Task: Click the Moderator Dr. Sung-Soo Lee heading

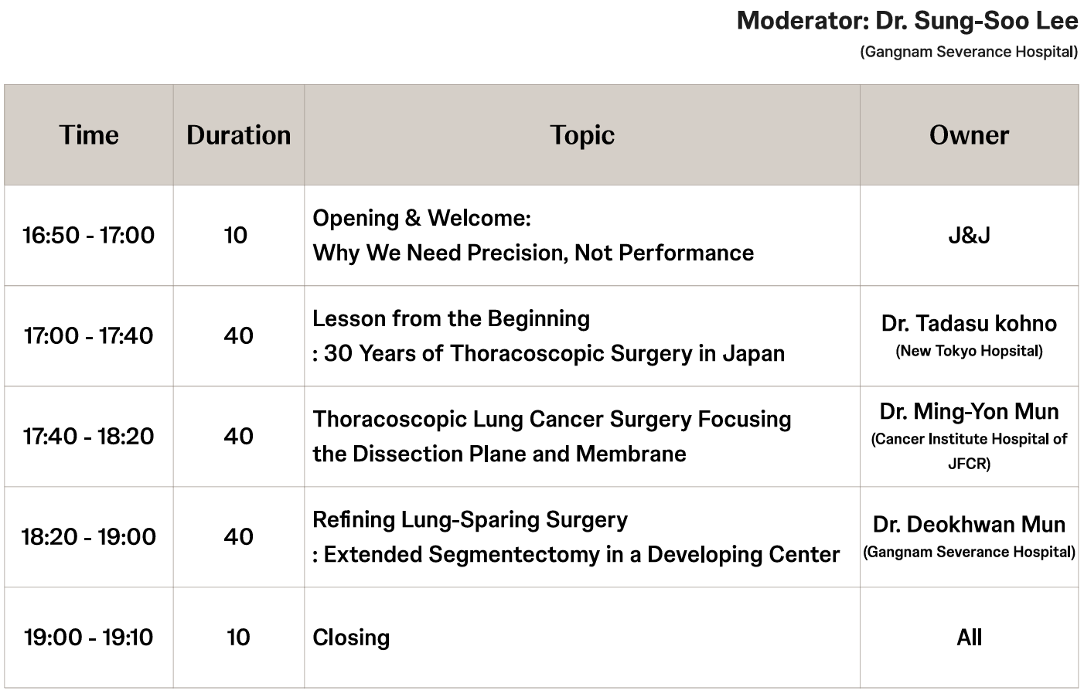Action: point(907,21)
